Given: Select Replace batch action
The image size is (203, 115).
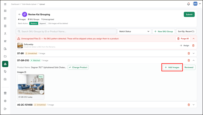Looking at the screenshot, I should pos(34,23).
